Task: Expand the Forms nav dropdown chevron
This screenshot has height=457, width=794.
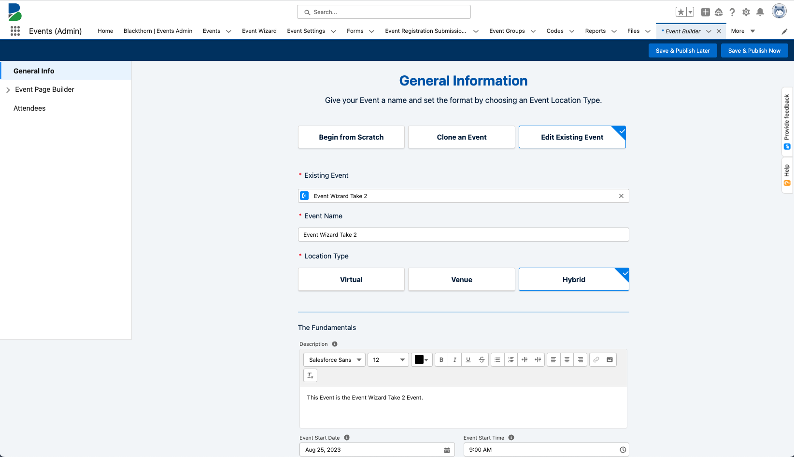Action: [x=371, y=31]
